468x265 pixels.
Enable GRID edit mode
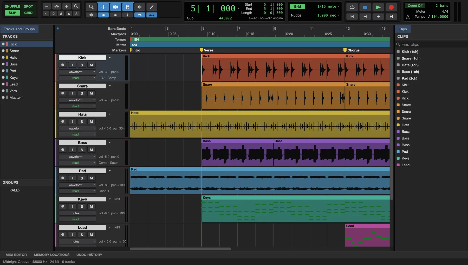point(28,13)
